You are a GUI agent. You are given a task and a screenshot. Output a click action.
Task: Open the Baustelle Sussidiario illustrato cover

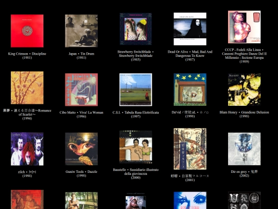pos(135,147)
